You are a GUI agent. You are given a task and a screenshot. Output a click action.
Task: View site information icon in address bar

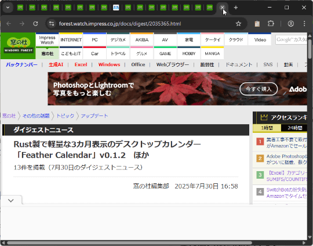pos(52,24)
